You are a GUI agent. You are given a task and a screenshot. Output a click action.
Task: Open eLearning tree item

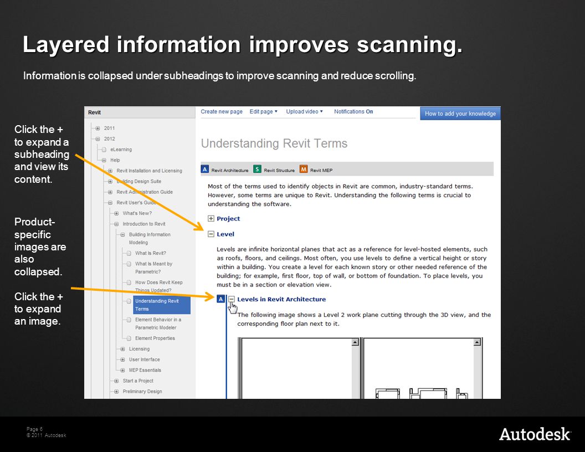point(121,150)
